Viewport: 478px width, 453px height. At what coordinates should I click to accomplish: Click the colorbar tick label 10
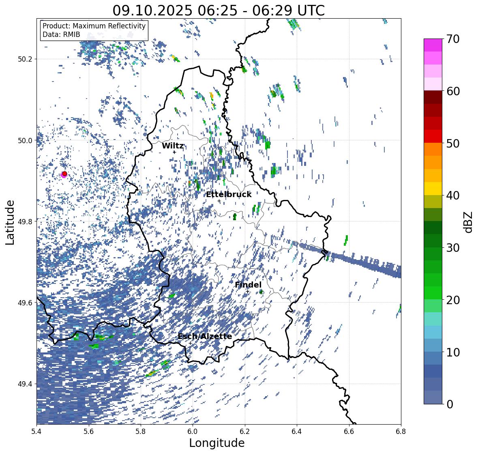click(x=453, y=352)
